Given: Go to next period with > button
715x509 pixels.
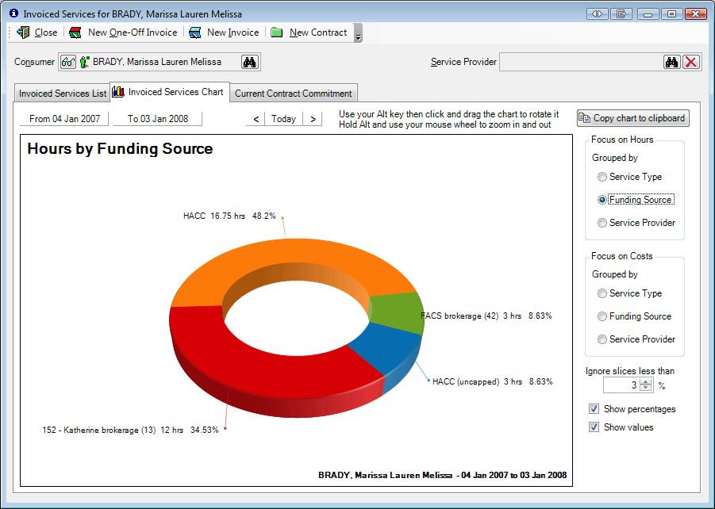Looking at the screenshot, I should 313,119.
